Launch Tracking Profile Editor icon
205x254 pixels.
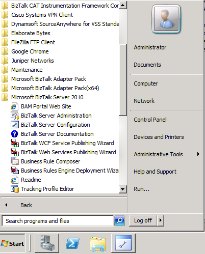[x=15, y=189]
